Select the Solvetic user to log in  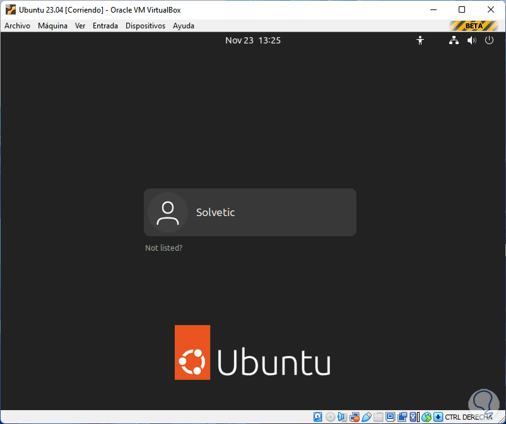250,212
